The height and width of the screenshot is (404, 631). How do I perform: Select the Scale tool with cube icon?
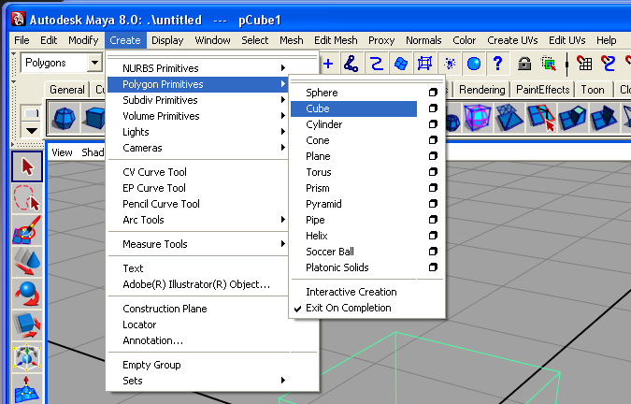[28, 326]
